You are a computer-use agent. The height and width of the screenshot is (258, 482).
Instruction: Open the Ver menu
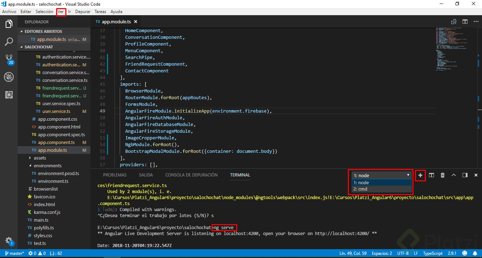(61, 11)
